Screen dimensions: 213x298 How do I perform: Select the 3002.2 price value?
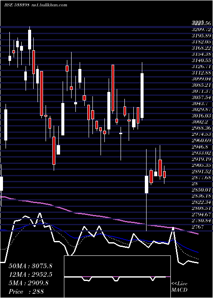click(x=200, y=122)
